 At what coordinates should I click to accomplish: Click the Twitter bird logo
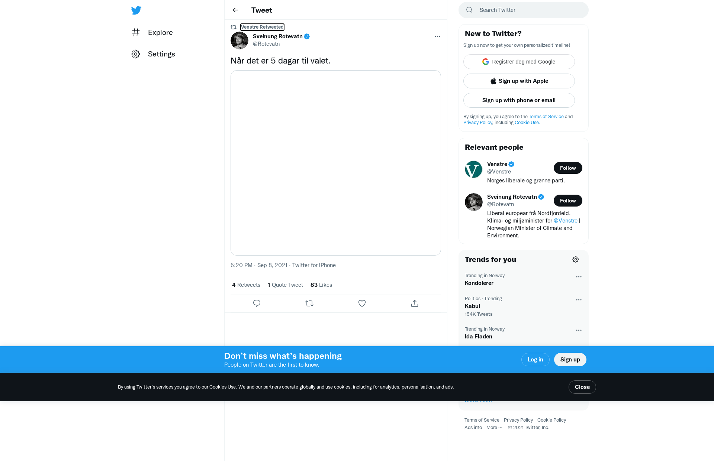tap(136, 10)
